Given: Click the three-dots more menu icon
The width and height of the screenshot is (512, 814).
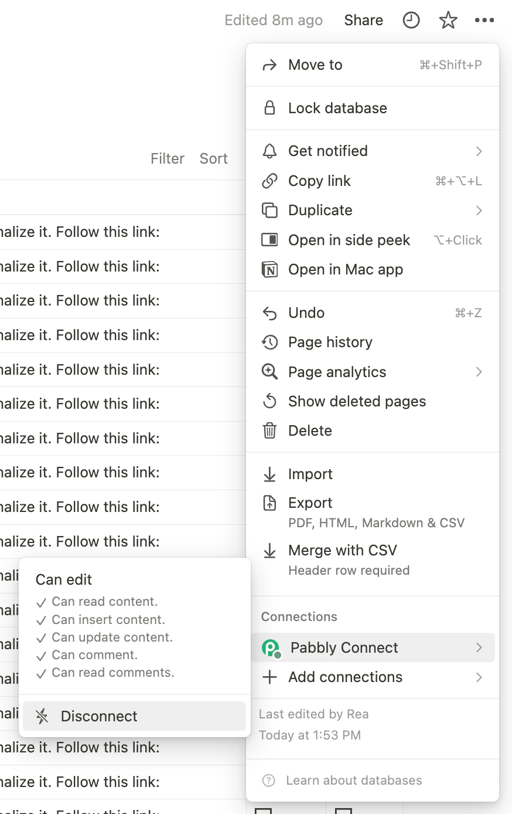Looking at the screenshot, I should [x=484, y=21].
